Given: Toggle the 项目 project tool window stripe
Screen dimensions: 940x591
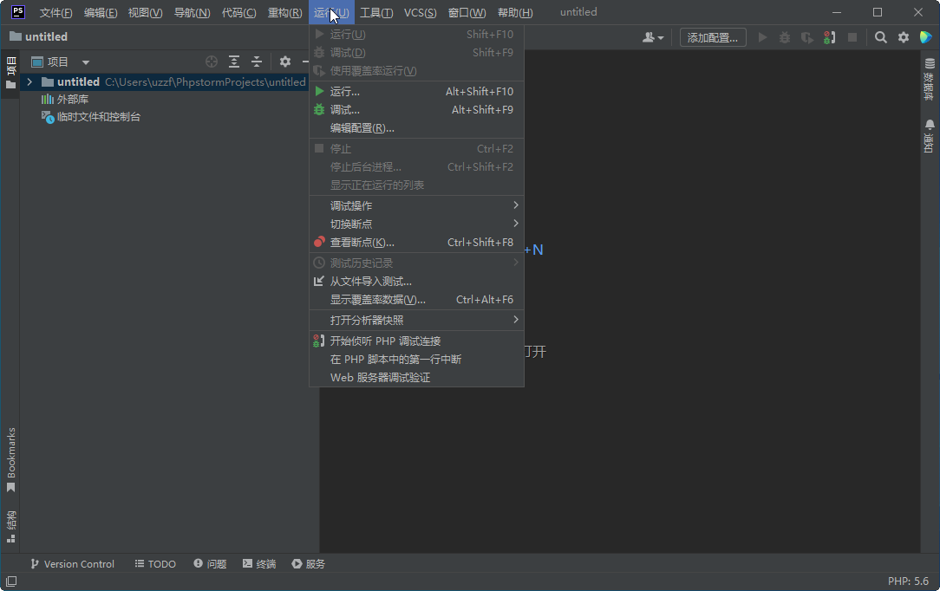Looking at the screenshot, I should click(x=10, y=73).
